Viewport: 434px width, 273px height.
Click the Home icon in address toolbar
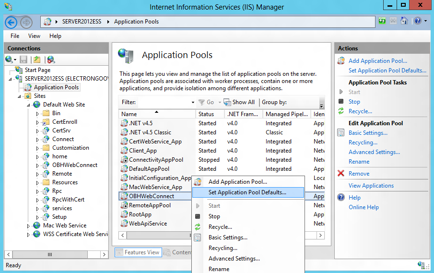click(x=404, y=21)
